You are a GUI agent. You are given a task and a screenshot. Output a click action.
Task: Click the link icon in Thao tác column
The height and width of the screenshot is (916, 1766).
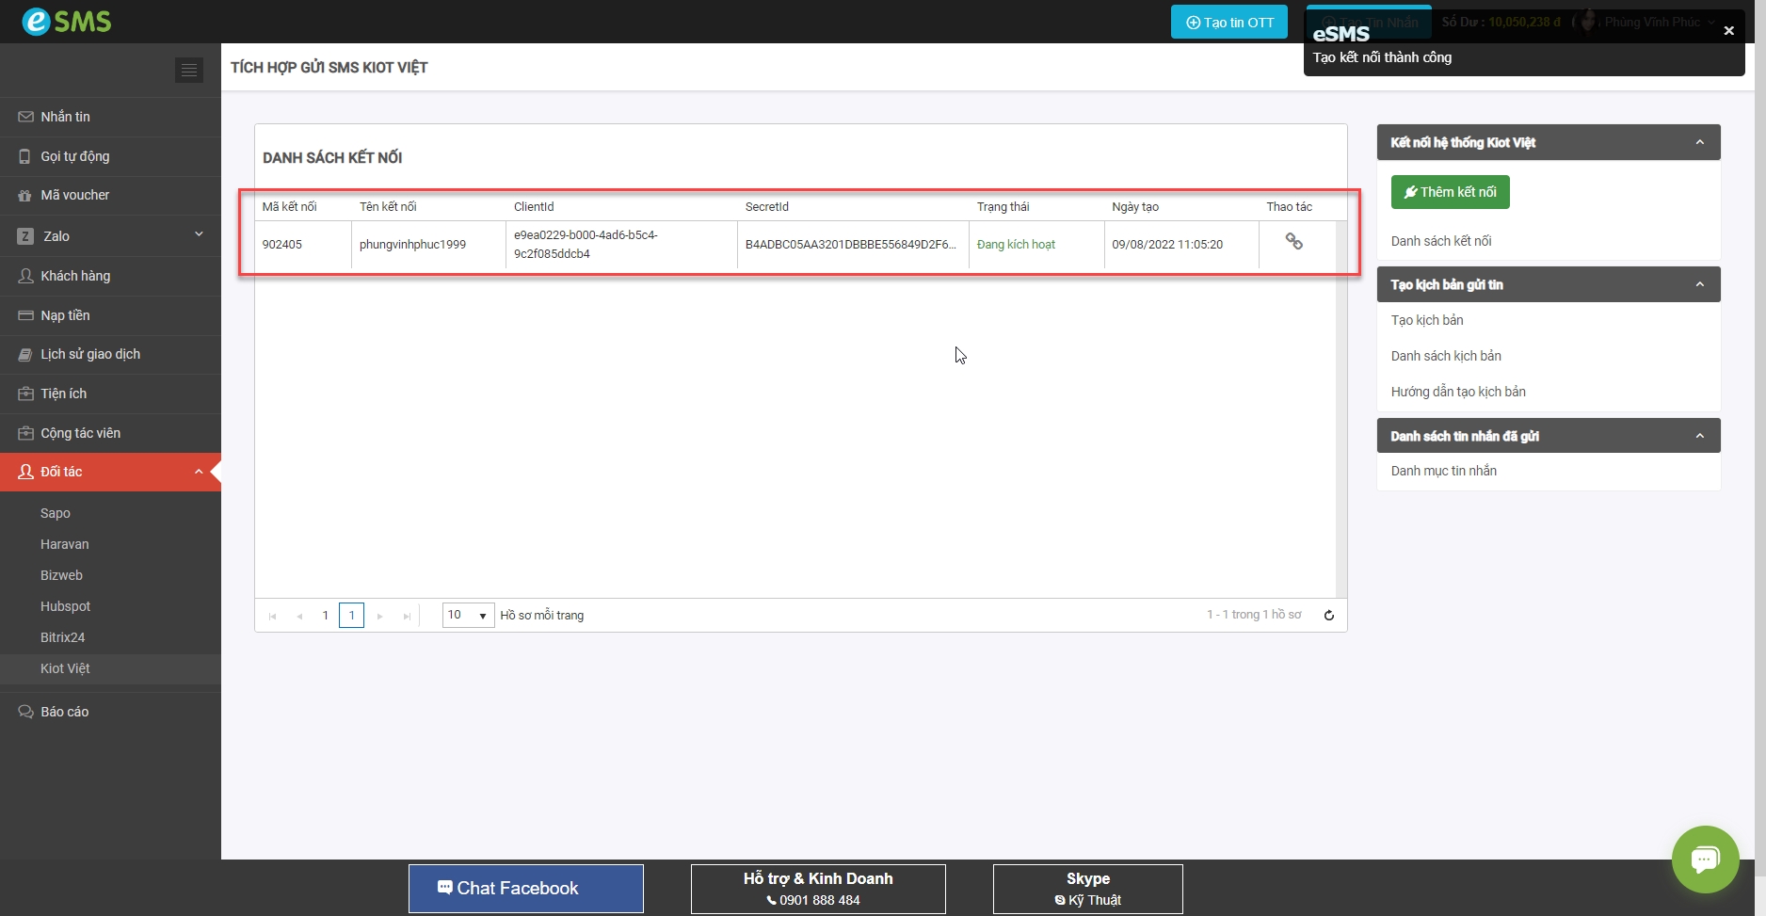pos(1293,242)
